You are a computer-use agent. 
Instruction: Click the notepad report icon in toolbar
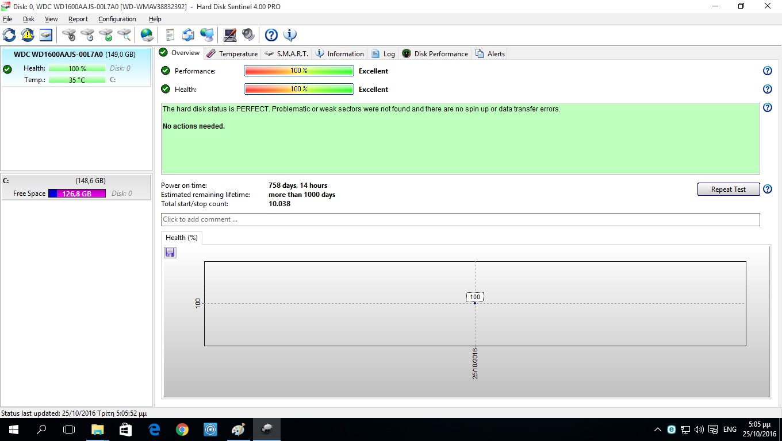click(x=170, y=35)
